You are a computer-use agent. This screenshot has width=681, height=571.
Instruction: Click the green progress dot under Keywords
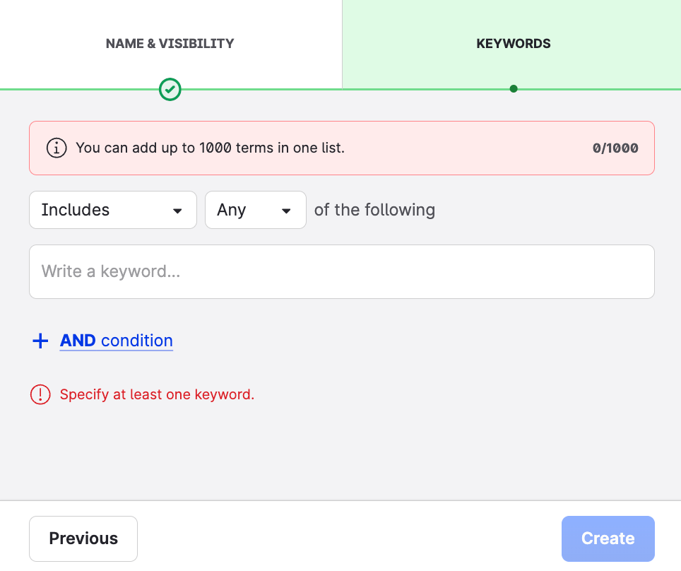514,89
